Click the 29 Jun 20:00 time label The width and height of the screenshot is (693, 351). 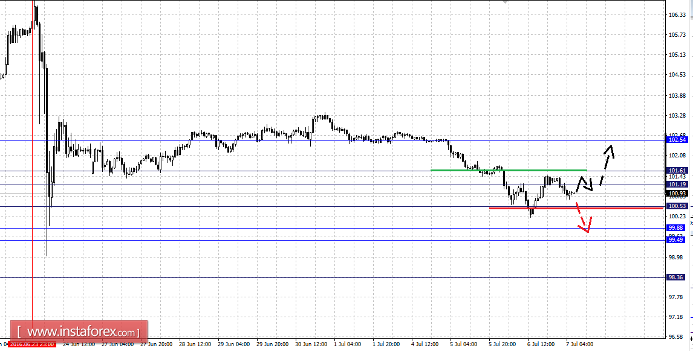273,344
